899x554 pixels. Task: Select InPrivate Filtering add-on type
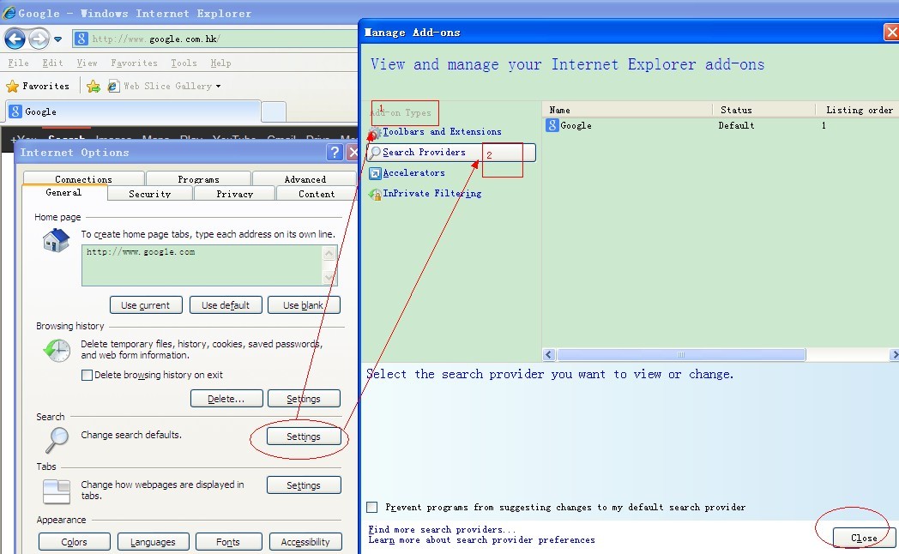(x=432, y=194)
